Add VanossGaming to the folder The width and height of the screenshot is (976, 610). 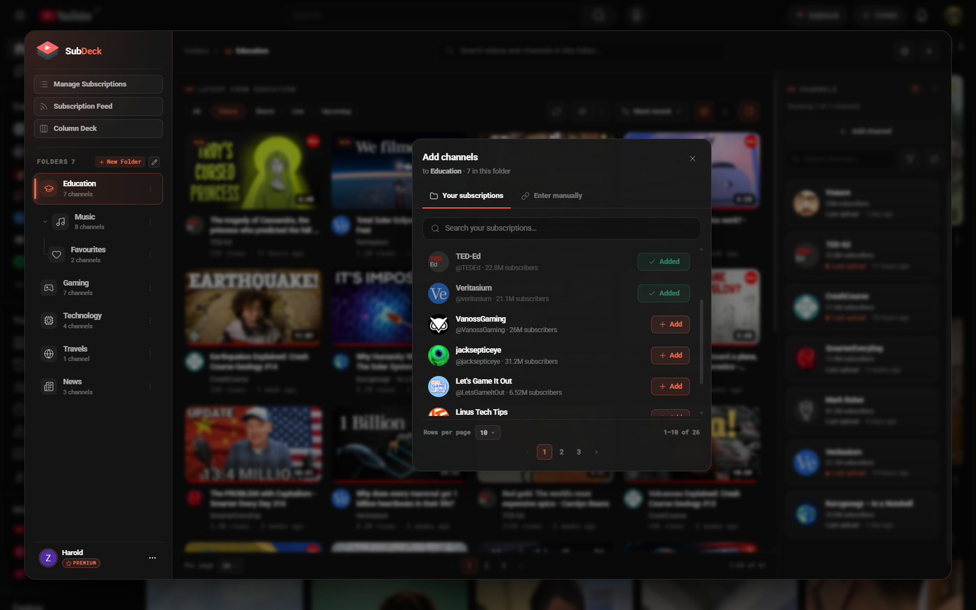[670, 324]
